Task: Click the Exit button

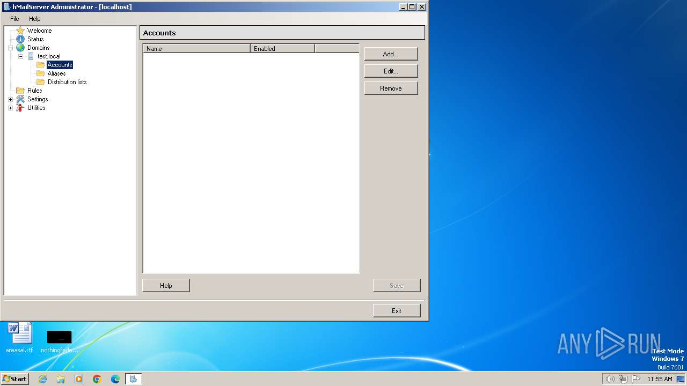Action: 397,311
